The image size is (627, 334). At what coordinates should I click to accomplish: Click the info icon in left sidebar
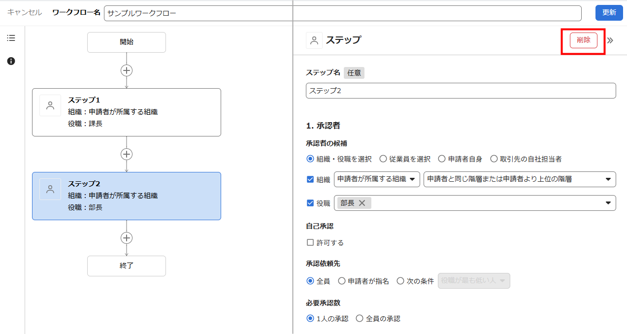(x=11, y=61)
